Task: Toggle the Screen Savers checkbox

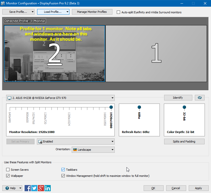Action: tap(8, 170)
